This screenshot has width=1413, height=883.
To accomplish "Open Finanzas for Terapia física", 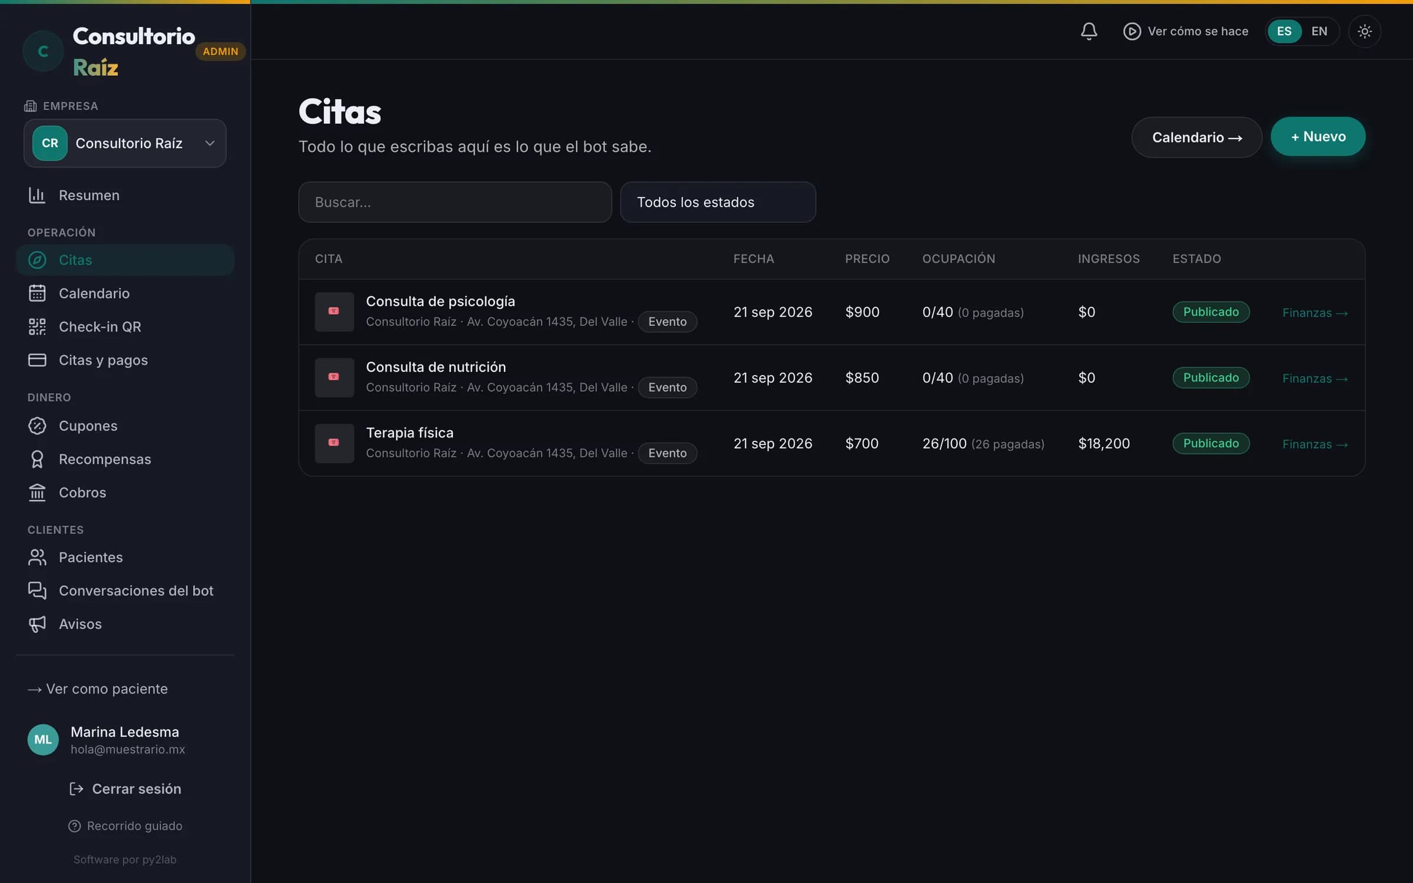I will [x=1315, y=444].
